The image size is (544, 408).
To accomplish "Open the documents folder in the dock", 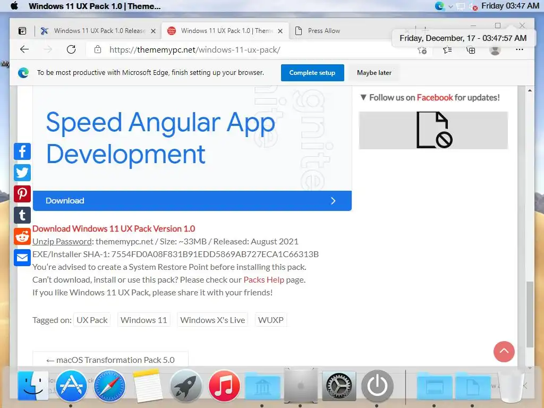I will coord(472,387).
